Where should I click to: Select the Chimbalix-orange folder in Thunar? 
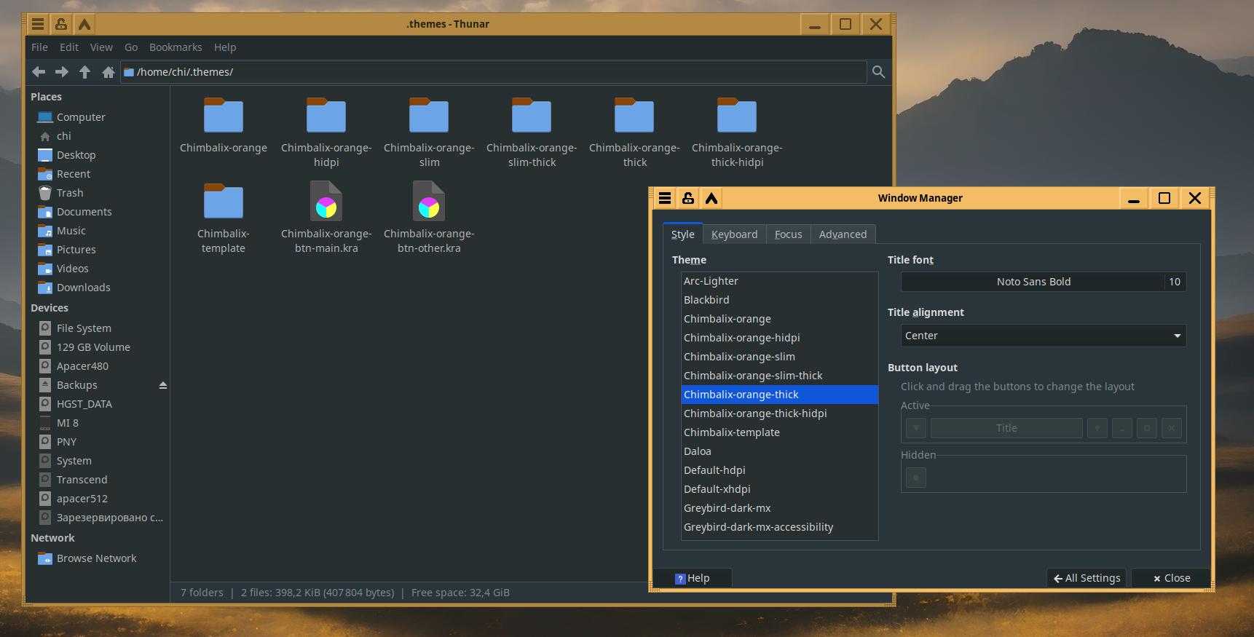224,125
